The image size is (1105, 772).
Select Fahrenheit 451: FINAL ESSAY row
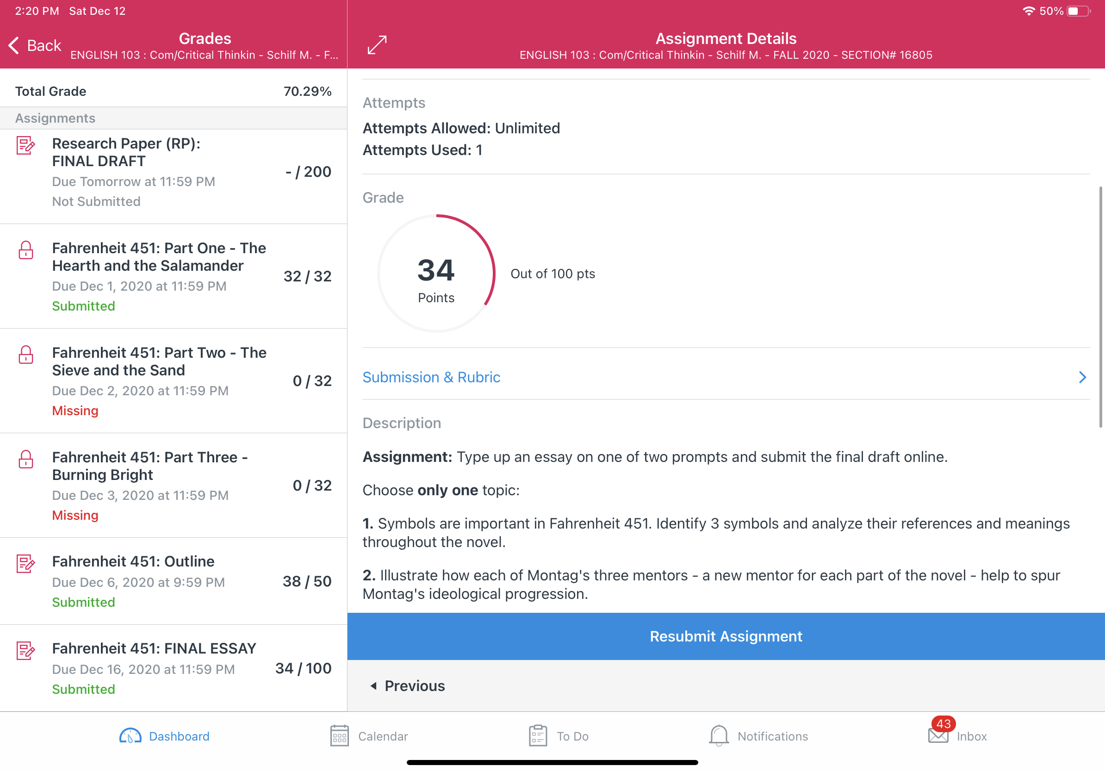point(173,668)
